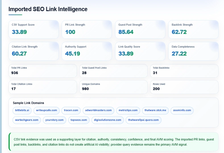The width and height of the screenshot is (224, 153).
Task: Click the adworldmasters.com domain chip
Action: point(98,110)
